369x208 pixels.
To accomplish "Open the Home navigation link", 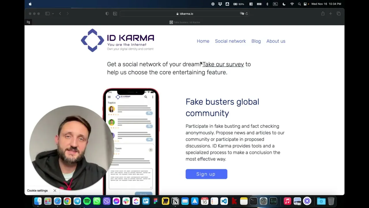I will 203,41.
